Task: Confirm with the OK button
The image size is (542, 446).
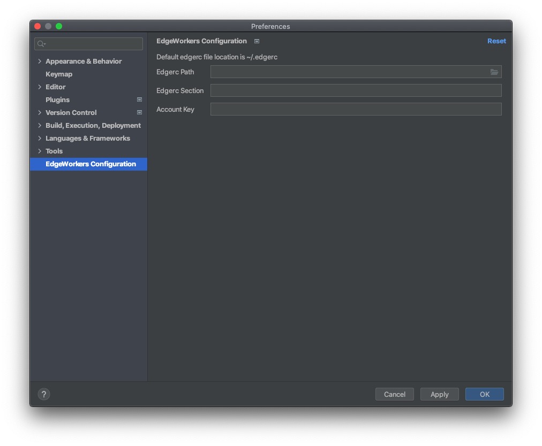Action: [484, 394]
